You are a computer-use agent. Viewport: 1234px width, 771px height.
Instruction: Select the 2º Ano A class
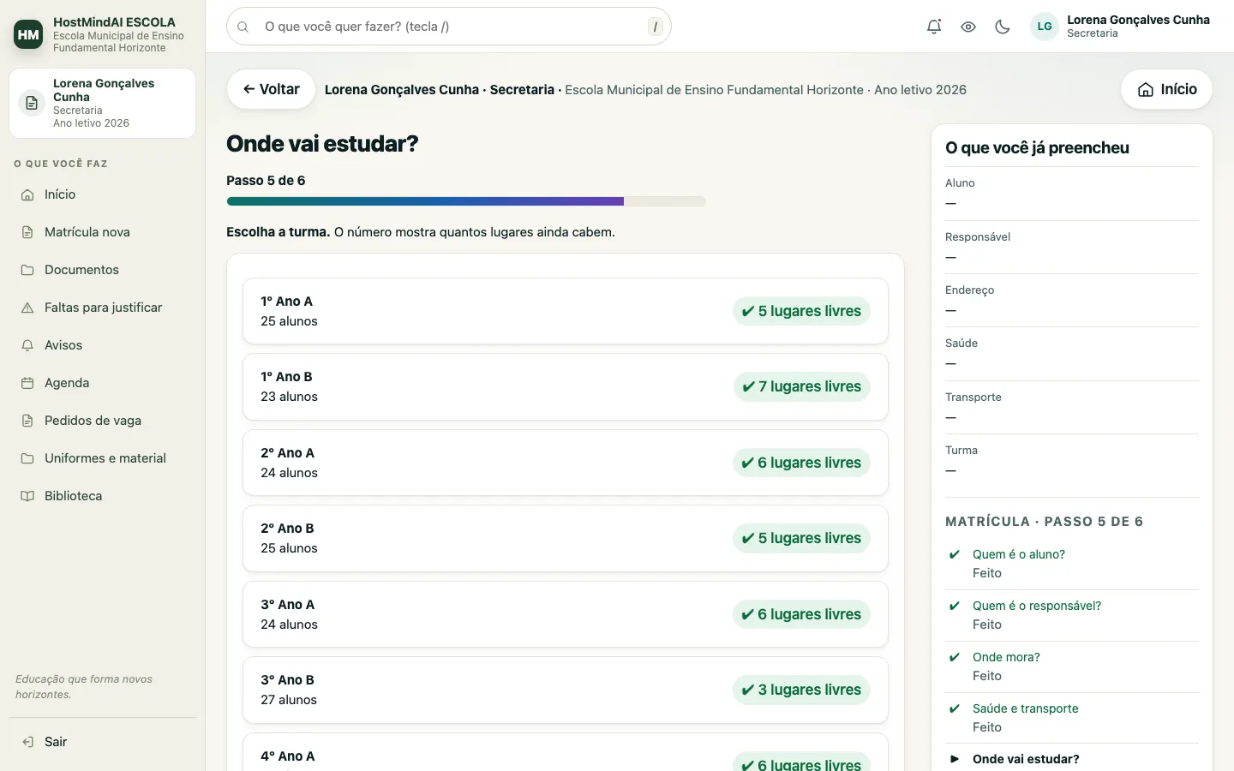[566, 463]
